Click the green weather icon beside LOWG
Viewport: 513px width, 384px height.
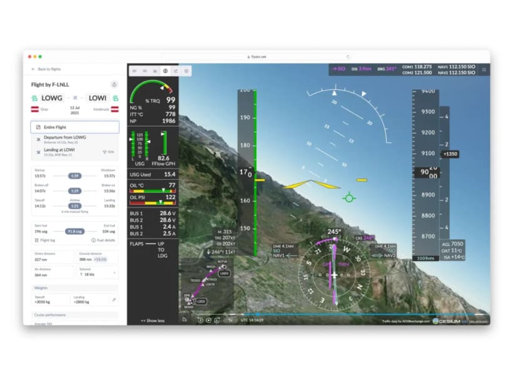tap(34, 98)
